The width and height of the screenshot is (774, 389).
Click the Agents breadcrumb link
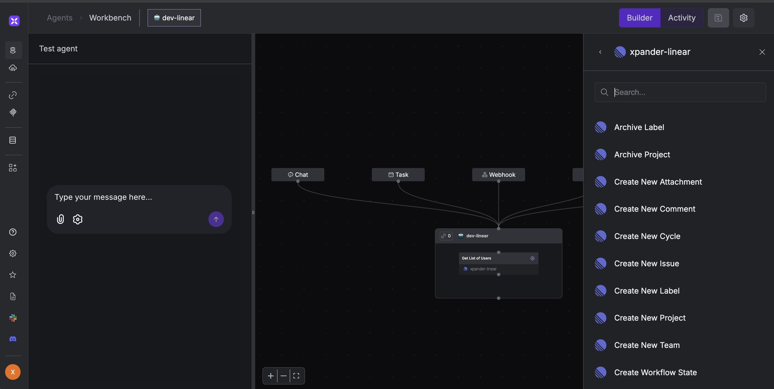59,18
